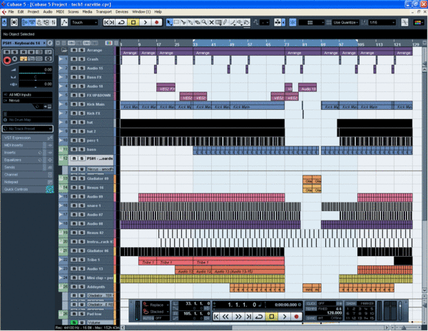Mute the Bass FX track
This screenshot has height=331, width=428.
(x=73, y=77)
